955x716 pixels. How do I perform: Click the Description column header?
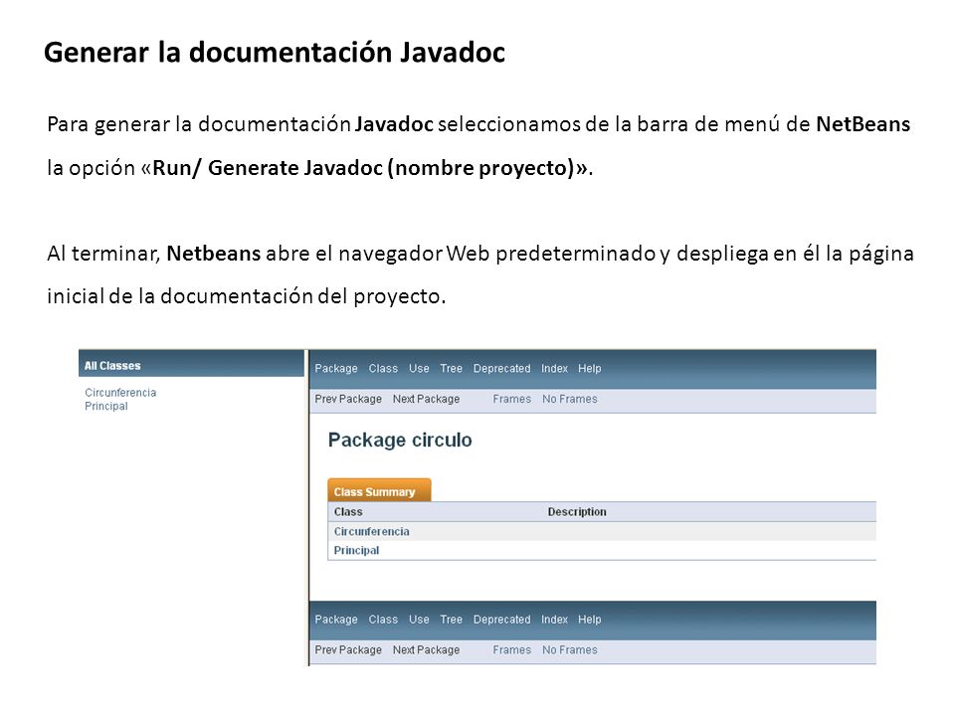coord(577,512)
